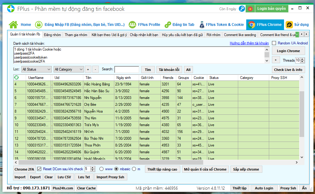This screenshot has height=194, width=315.
Task: Click the Auto Login button
Action: (264, 188)
